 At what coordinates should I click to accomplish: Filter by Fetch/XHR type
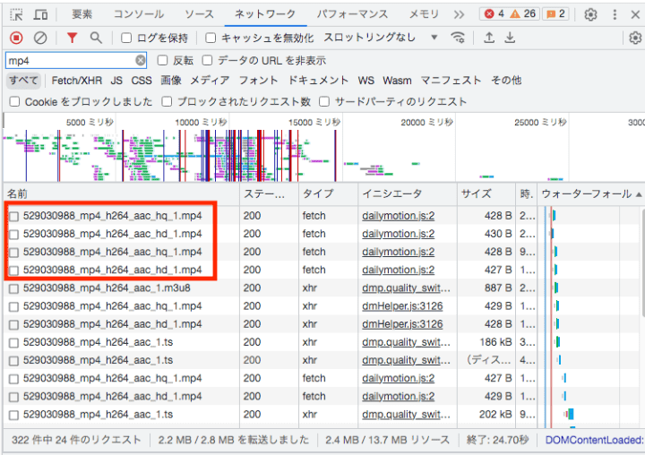pos(77,81)
